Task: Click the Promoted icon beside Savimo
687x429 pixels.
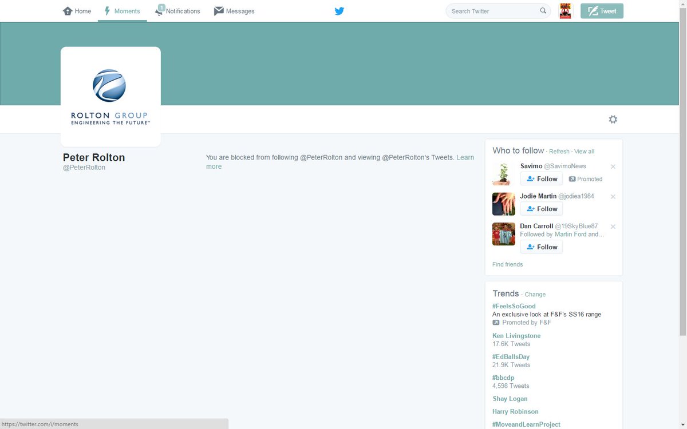Action: pos(572,179)
